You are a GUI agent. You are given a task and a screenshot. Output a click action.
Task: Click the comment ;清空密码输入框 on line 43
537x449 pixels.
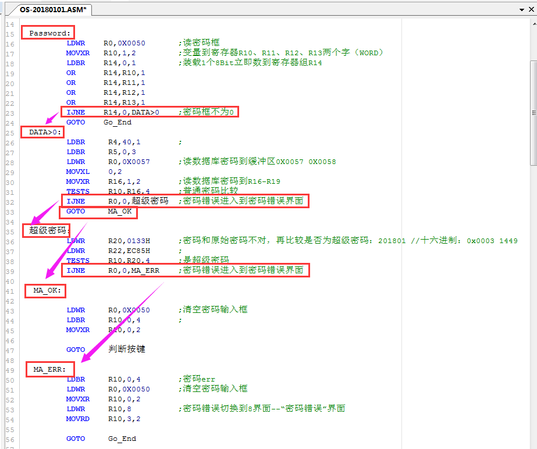click(x=213, y=309)
